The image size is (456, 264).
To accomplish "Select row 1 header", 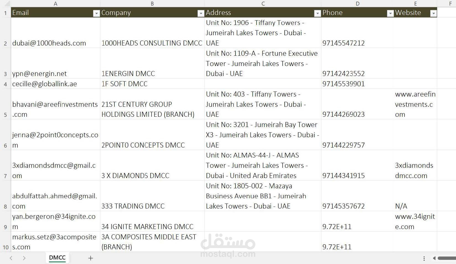I will tap(5, 12).
